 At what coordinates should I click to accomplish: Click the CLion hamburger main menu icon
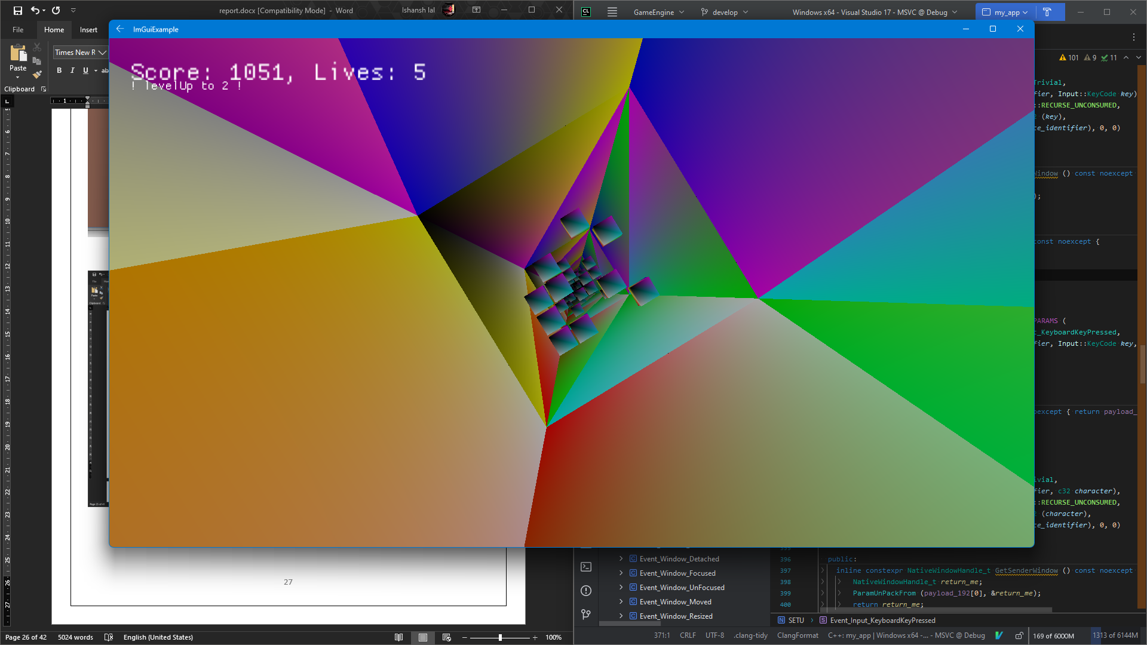612,12
